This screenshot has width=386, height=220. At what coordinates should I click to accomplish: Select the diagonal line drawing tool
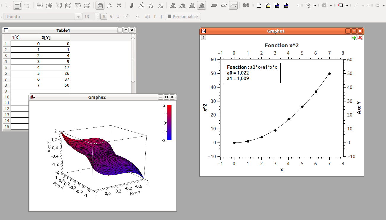point(357,5)
